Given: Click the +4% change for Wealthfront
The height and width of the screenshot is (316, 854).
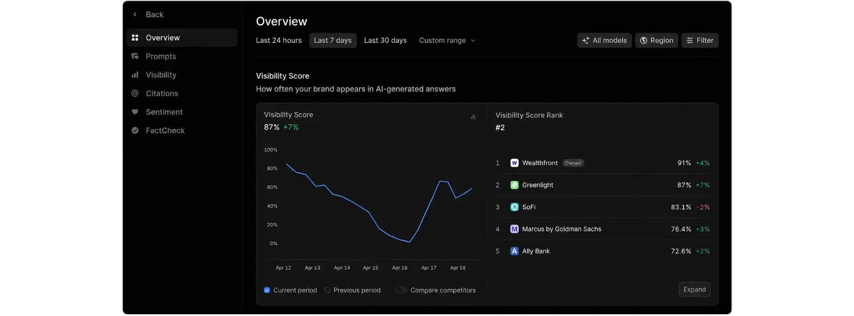Looking at the screenshot, I should pos(703,163).
